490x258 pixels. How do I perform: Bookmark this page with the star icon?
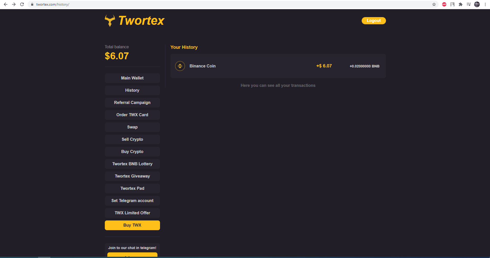point(434,4)
